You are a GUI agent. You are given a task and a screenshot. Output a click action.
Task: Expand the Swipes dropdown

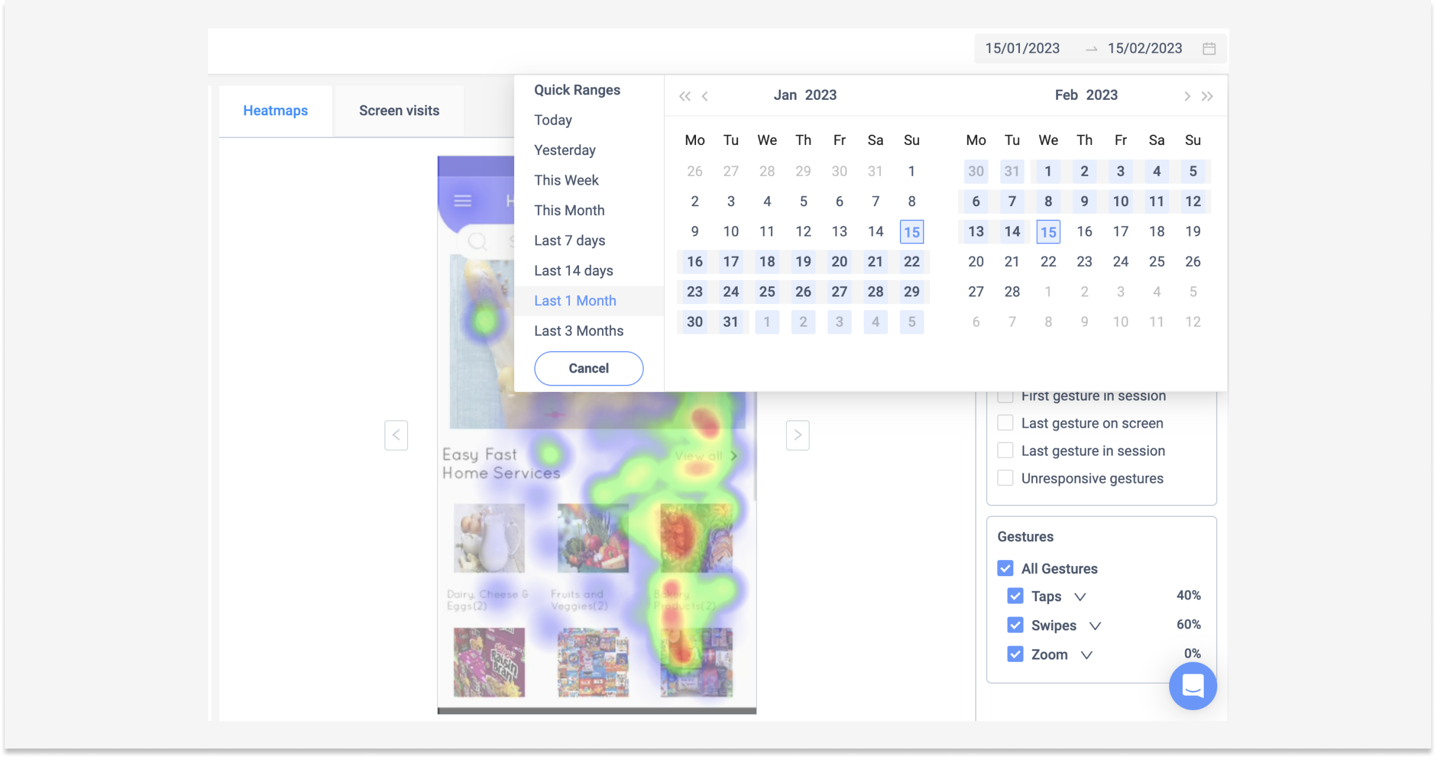pos(1095,625)
